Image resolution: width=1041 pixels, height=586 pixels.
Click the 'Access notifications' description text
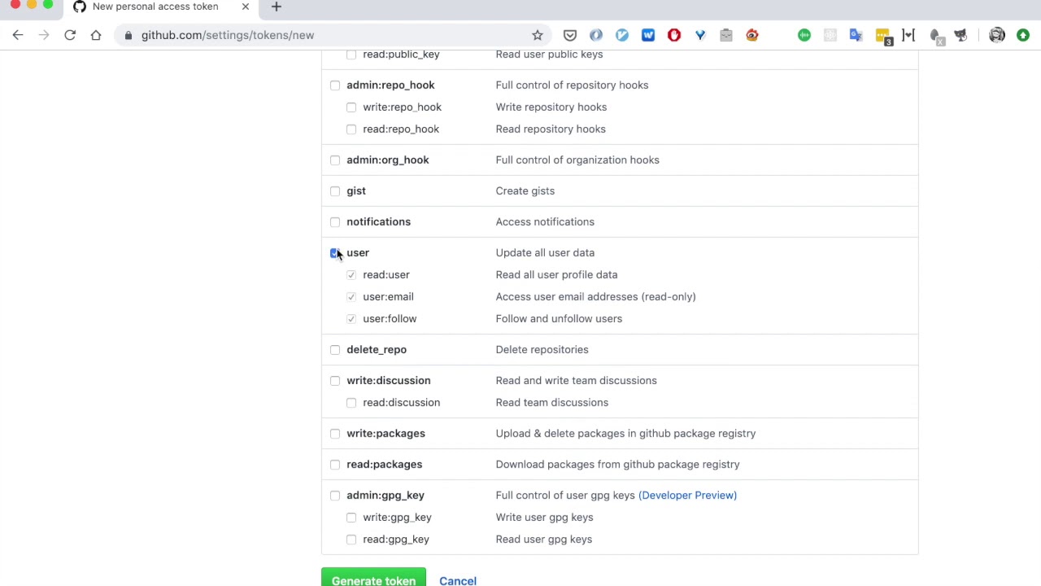pyautogui.click(x=545, y=221)
